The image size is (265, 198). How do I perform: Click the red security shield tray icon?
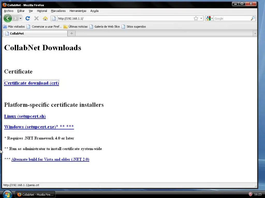click(251, 194)
